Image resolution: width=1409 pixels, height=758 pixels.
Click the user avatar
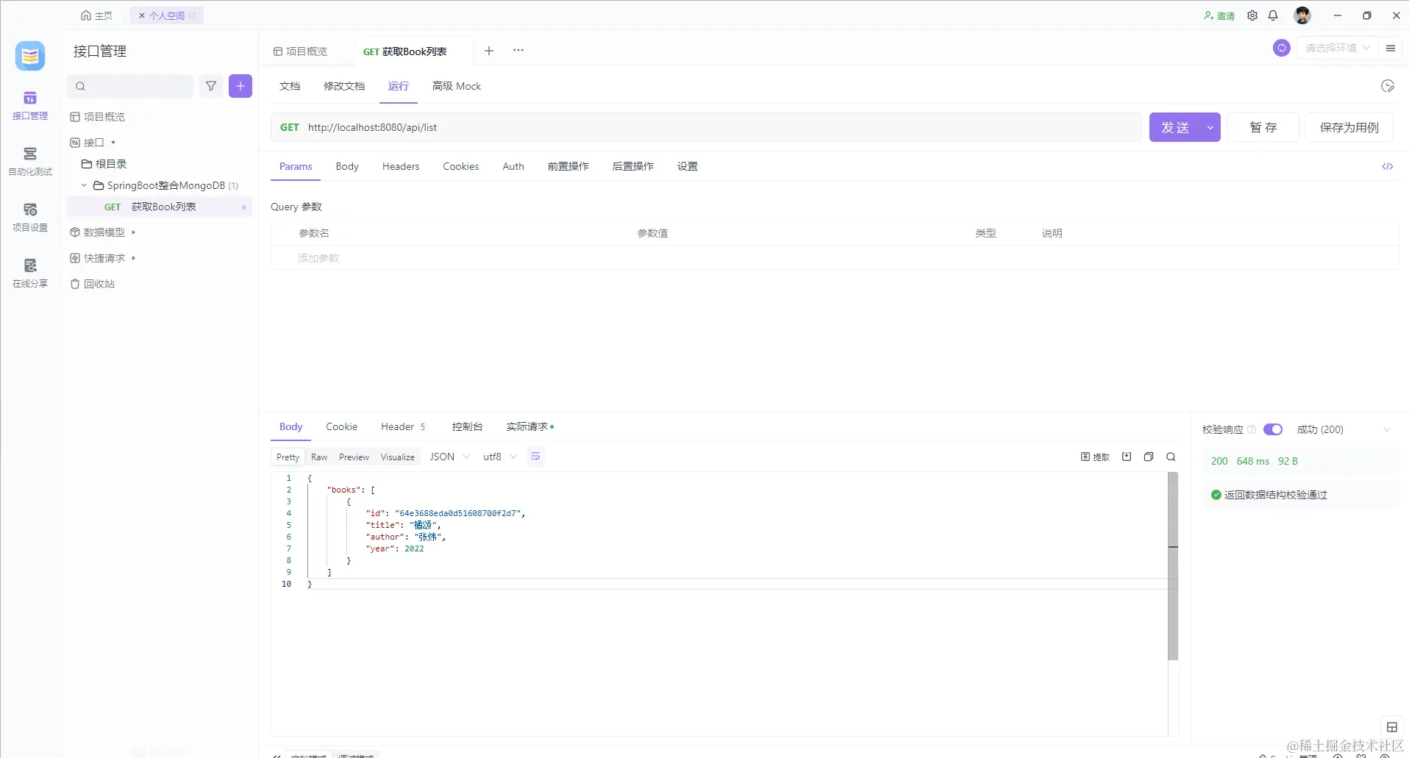click(x=1302, y=15)
